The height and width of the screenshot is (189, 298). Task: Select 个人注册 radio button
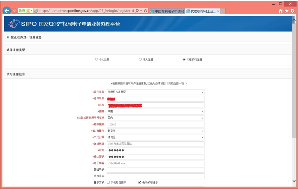(97, 59)
